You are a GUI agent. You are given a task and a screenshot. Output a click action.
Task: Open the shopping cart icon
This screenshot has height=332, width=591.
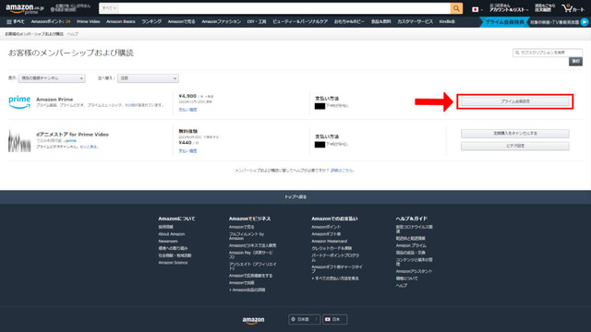pos(573,8)
